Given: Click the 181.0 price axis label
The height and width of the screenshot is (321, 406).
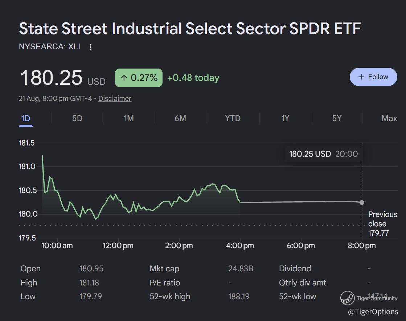Looking at the screenshot, I should (27, 166).
